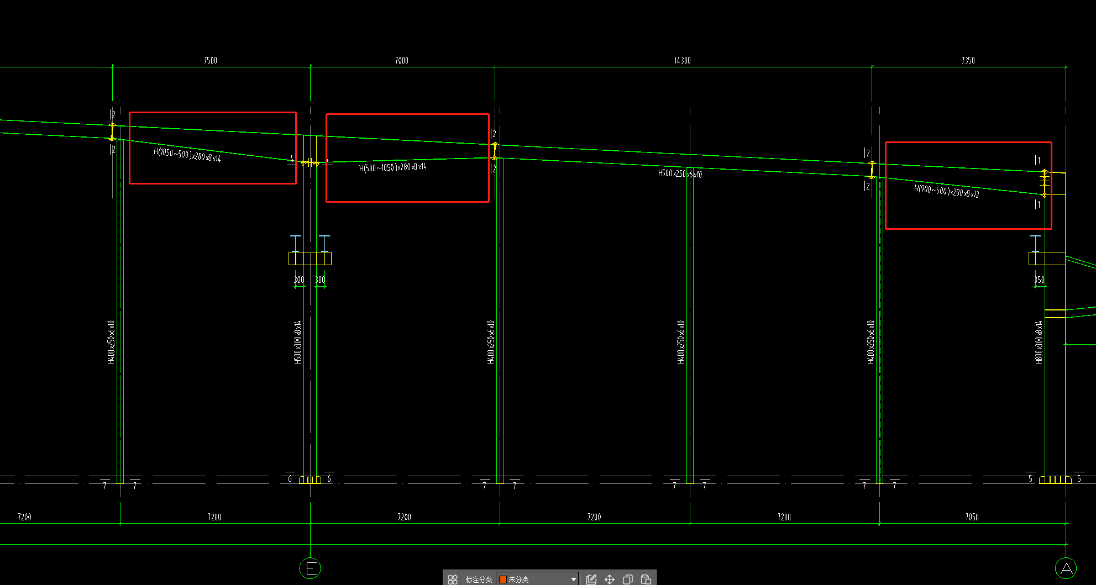This screenshot has width=1096, height=585.
Task: Click the grid axis bubble labeled A
Action: (1066, 568)
